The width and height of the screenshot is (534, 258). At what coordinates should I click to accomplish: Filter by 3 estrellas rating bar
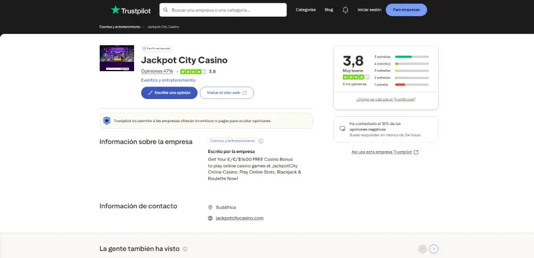point(401,71)
